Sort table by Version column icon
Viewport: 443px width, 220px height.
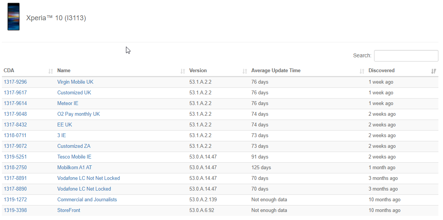click(245, 71)
